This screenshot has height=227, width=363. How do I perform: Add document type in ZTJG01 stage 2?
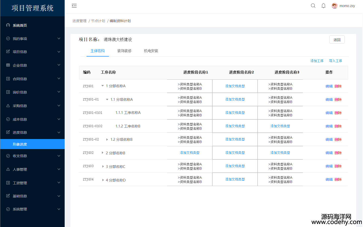point(235,86)
